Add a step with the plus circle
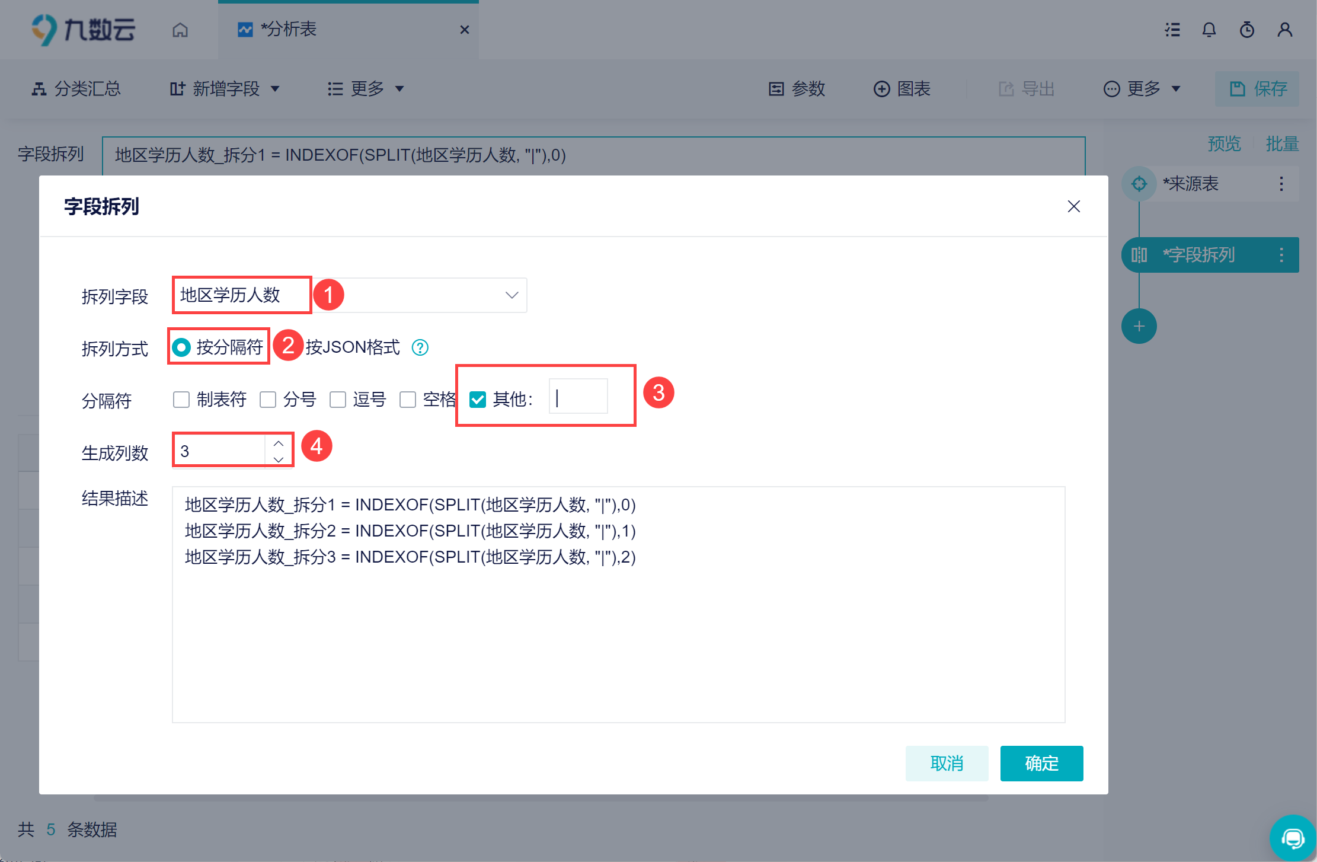Screen dimensions: 1317x862 1139,326
